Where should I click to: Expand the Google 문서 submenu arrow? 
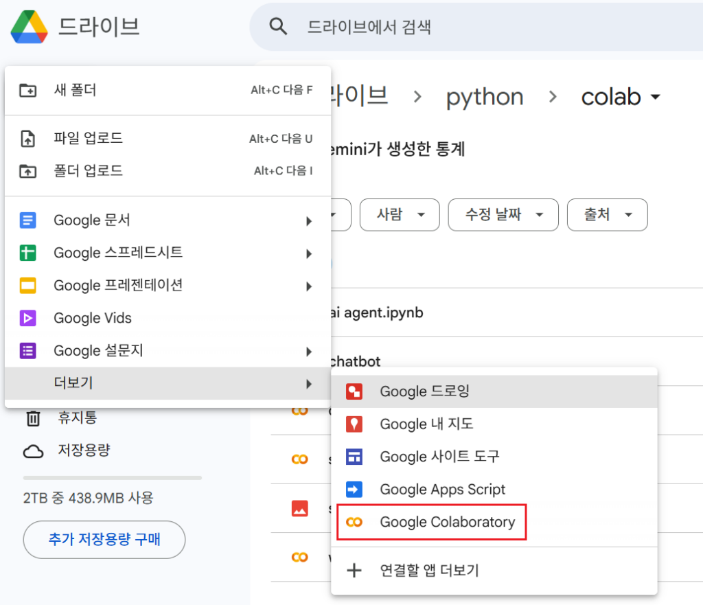pos(309,221)
